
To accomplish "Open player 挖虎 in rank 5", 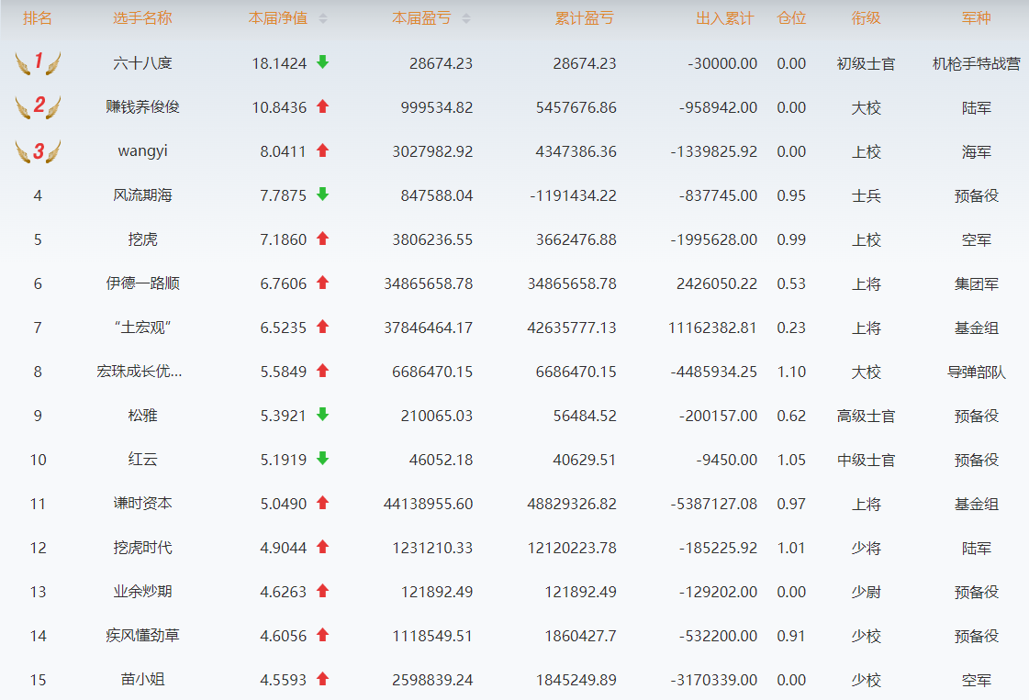I will pyautogui.click(x=142, y=239).
